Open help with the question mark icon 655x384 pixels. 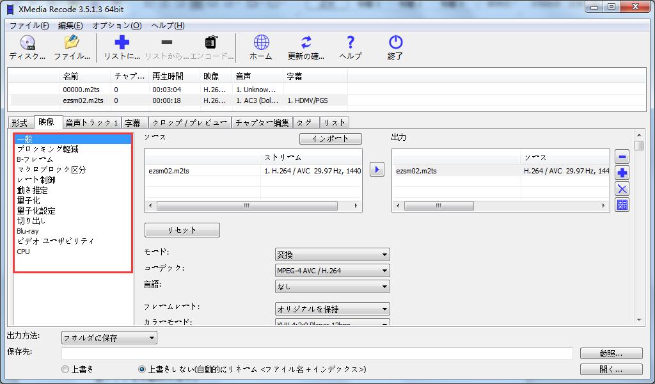pyautogui.click(x=351, y=47)
